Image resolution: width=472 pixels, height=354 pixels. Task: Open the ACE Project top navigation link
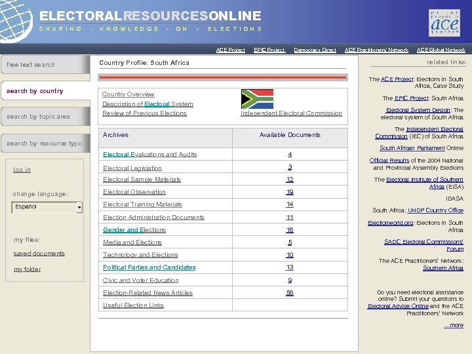(x=230, y=50)
